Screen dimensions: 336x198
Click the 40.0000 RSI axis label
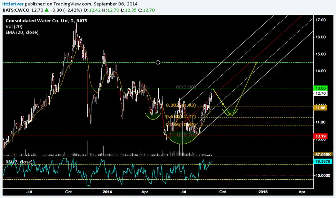[323, 176]
